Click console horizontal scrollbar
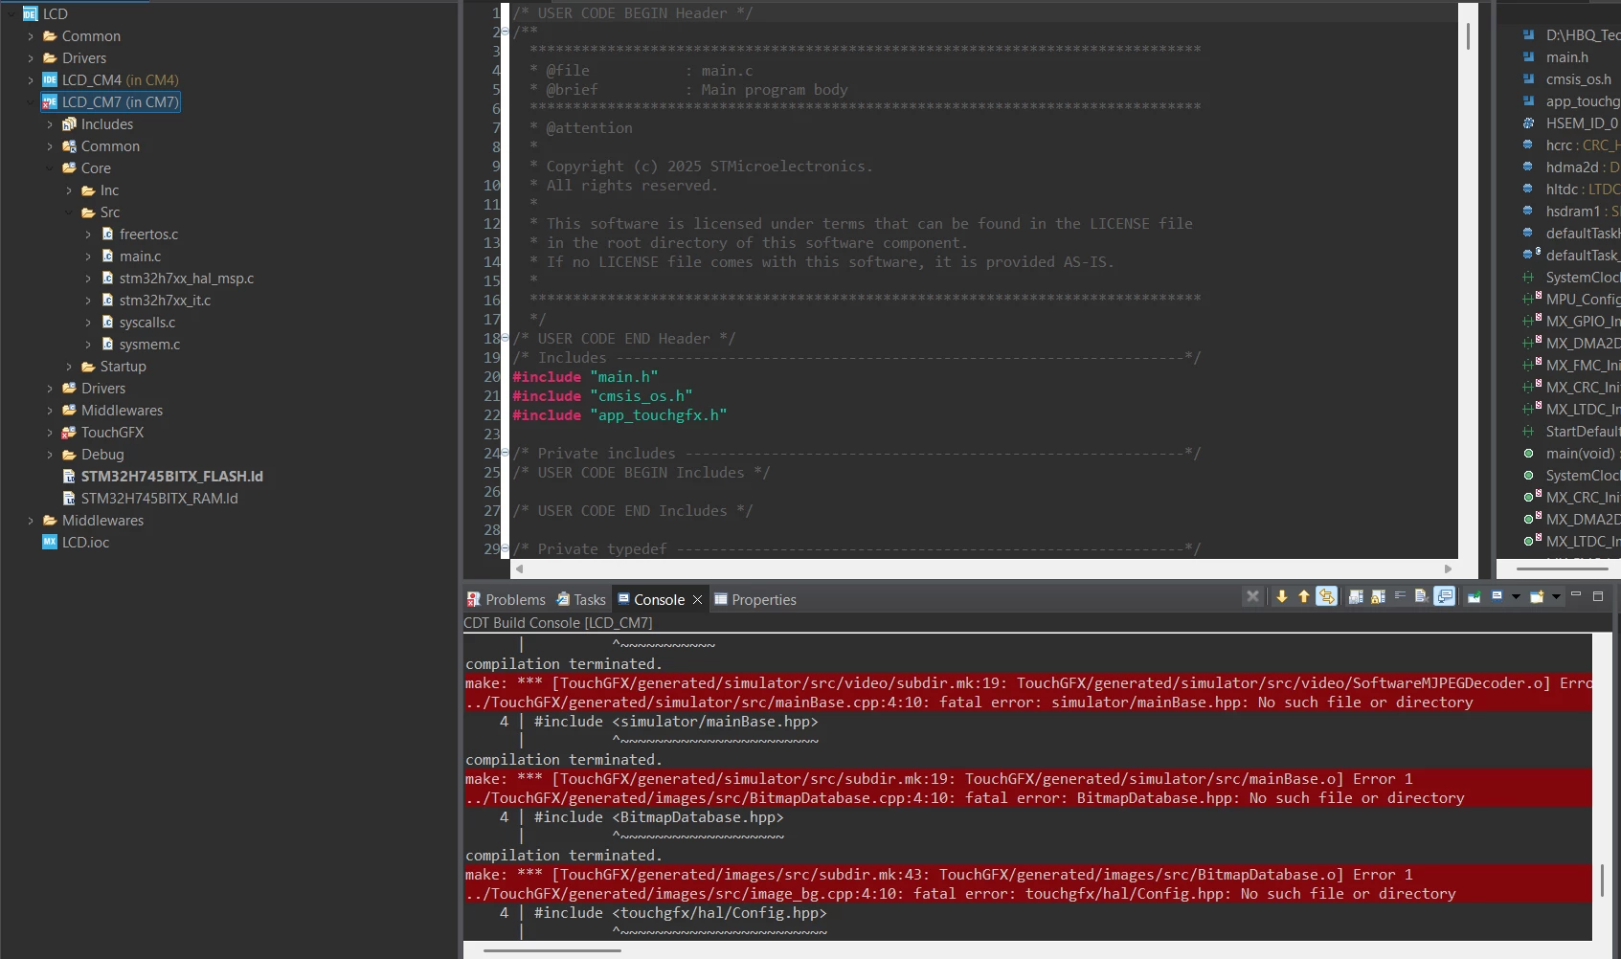The width and height of the screenshot is (1621, 959). pos(552,950)
